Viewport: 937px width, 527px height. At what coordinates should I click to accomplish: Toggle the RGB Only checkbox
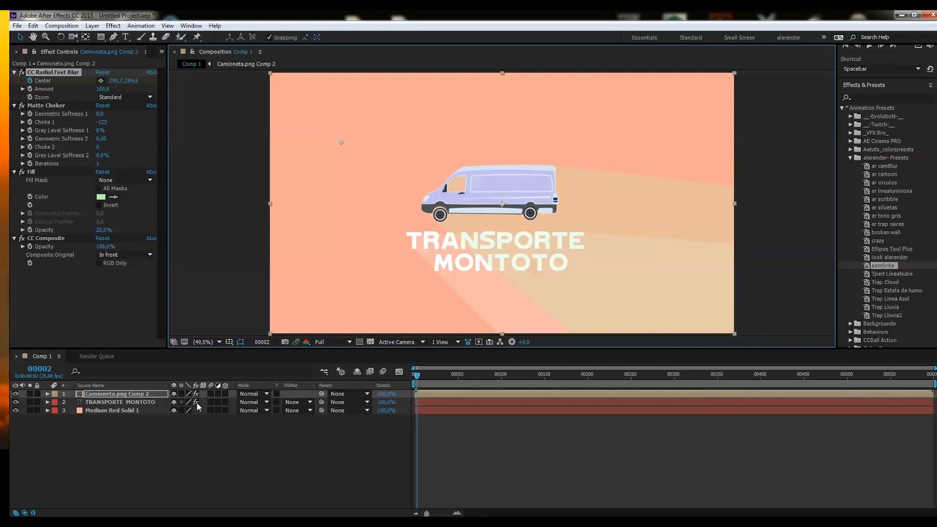coord(99,263)
